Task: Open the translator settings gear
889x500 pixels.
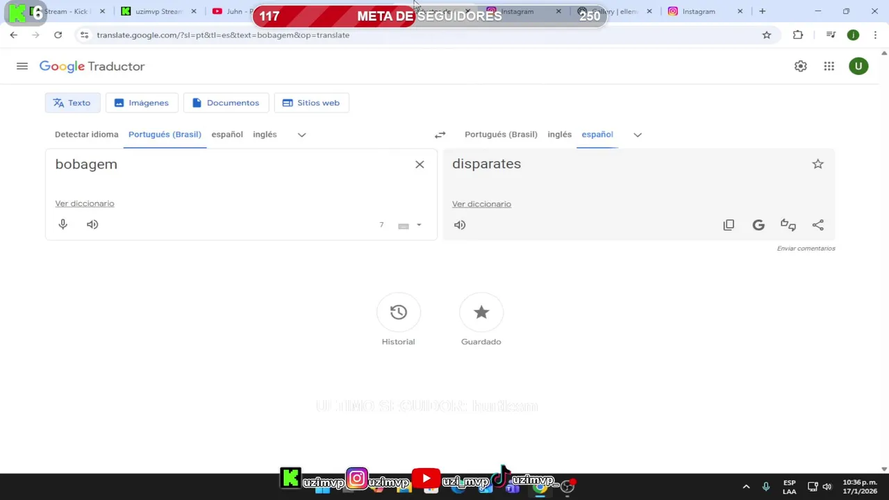Action: pyautogui.click(x=801, y=66)
